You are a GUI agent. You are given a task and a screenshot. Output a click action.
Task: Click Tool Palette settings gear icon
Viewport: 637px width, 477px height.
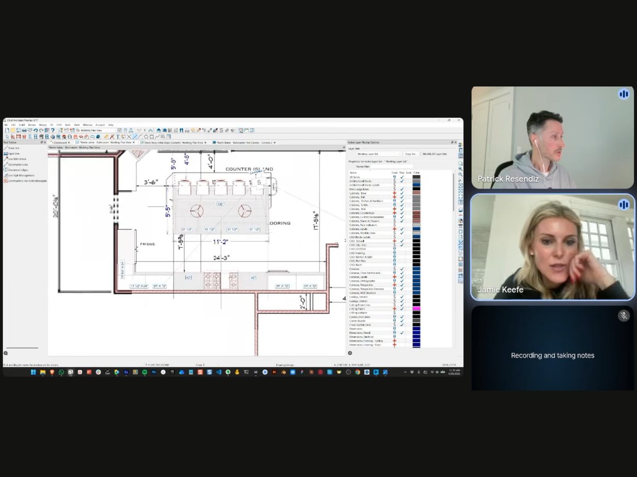(x=6, y=353)
